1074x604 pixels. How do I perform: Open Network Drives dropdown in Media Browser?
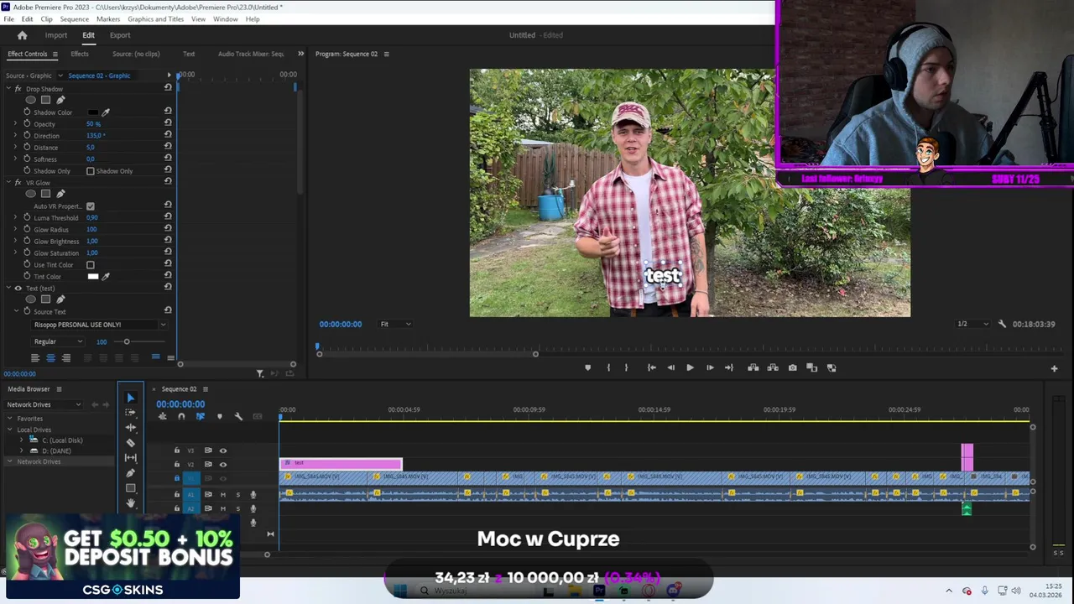click(x=44, y=404)
